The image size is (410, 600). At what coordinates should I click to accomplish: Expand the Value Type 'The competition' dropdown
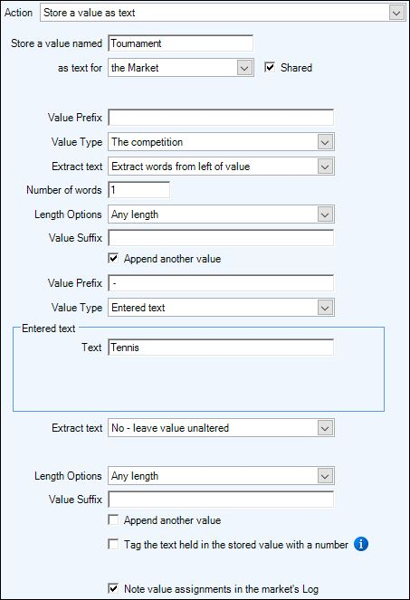click(221, 142)
